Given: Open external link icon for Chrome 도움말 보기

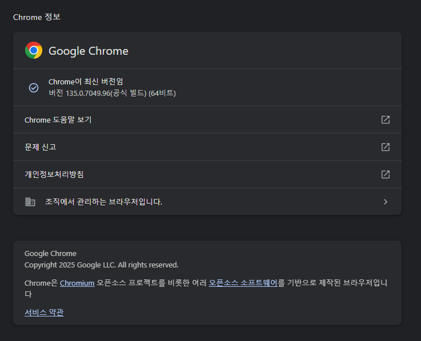Looking at the screenshot, I should coord(385,120).
